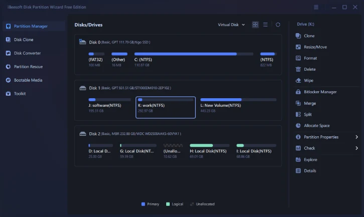Switch to list view layout
Image resolution: width=364 pixels, height=217 pixels.
(265, 25)
